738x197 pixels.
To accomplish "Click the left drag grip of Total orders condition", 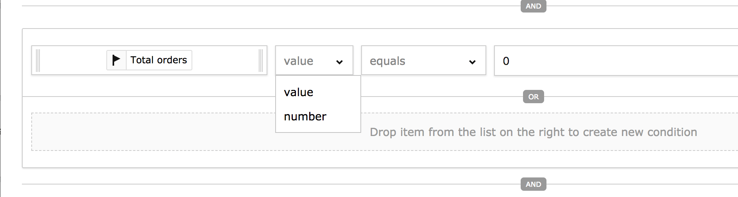I will [38, 61].
